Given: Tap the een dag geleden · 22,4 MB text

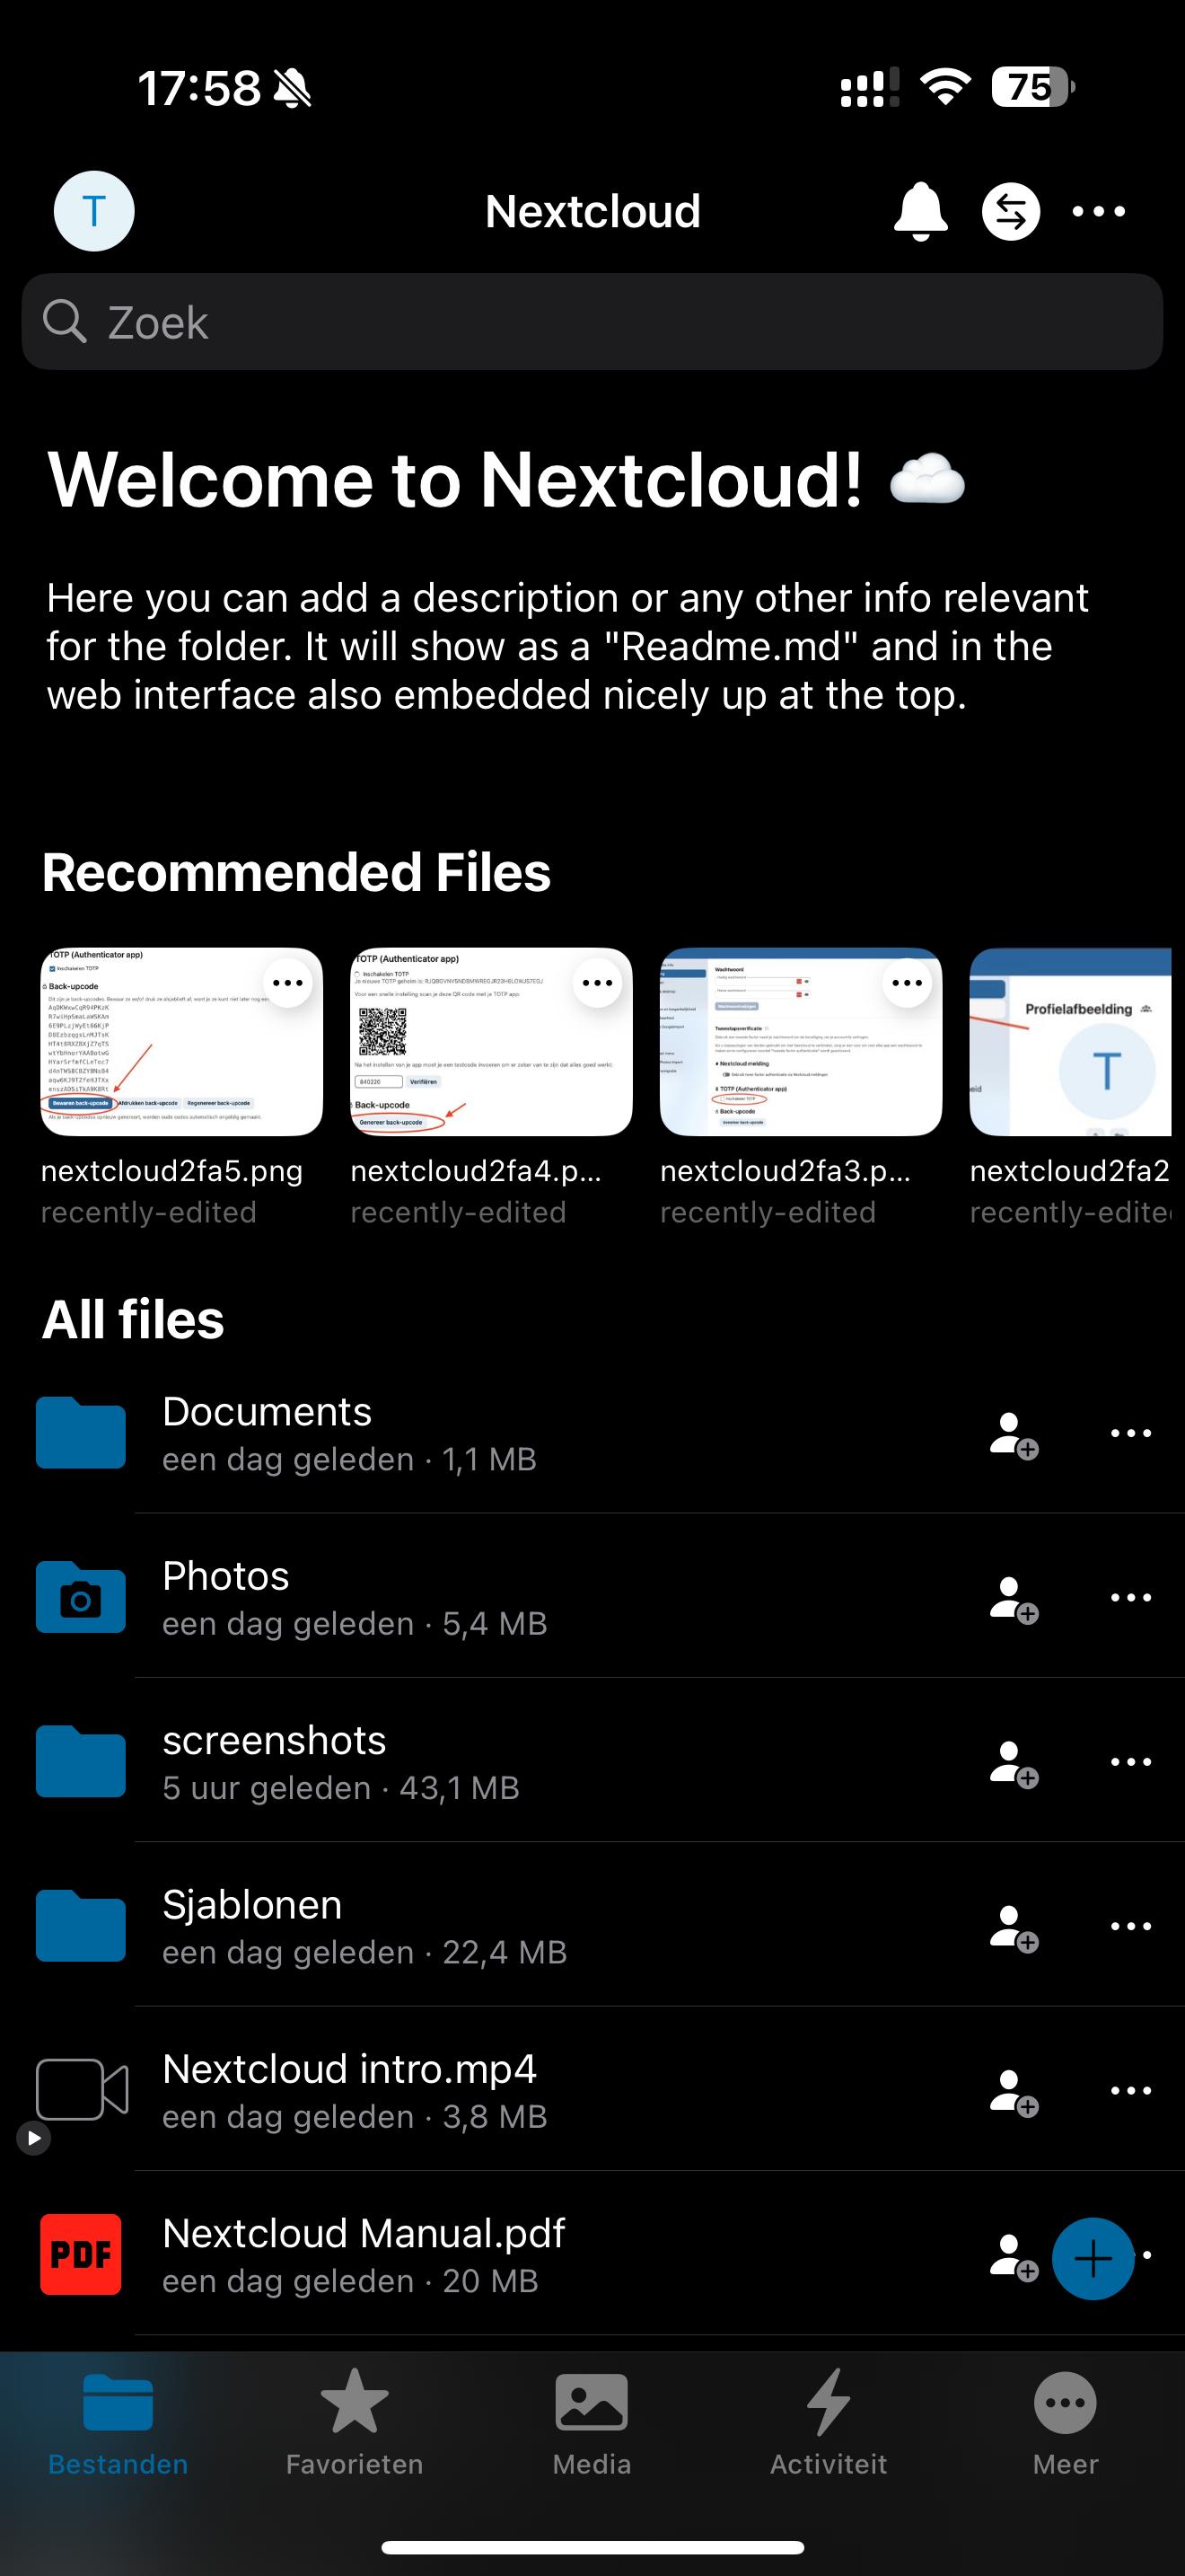Looking at the screenshot, I should pyautogui.click(x=364, y=1952).
